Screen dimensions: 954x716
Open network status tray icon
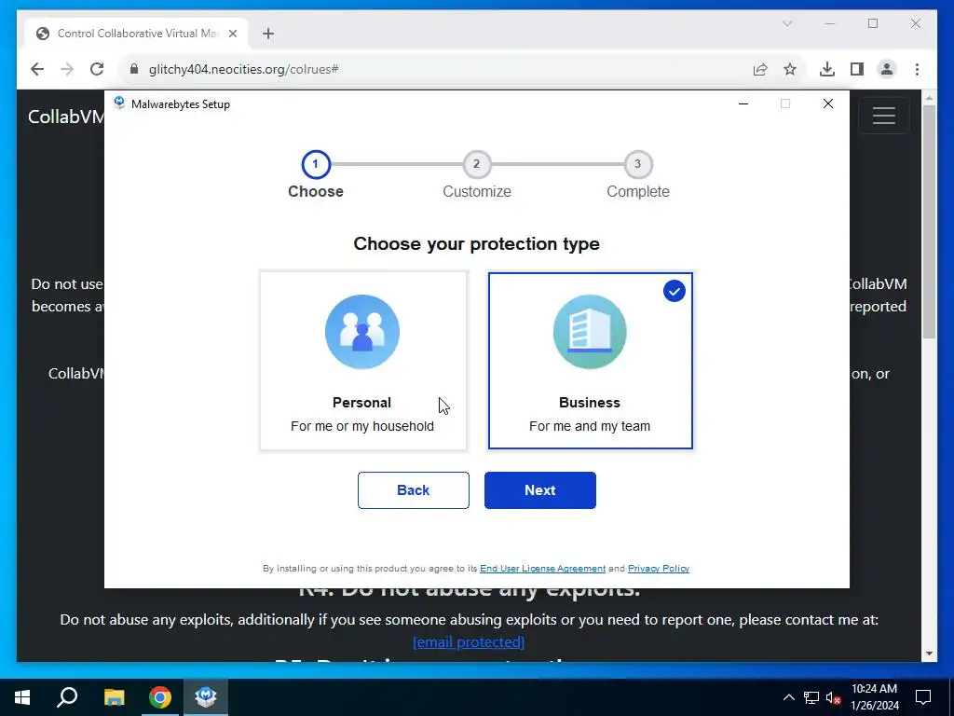coord(811,697)
